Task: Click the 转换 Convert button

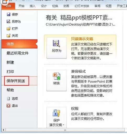Action: [x=57, y=80]
